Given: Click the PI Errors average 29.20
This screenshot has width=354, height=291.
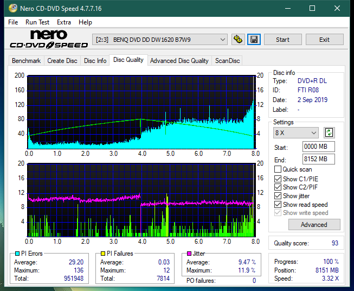Looking at the screenshot, I should coord(76,262).
